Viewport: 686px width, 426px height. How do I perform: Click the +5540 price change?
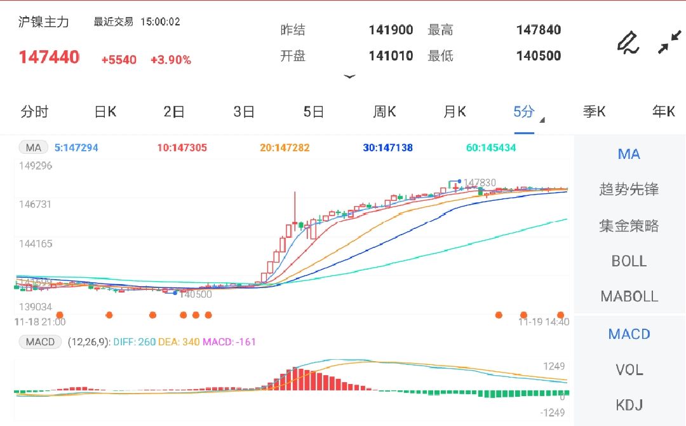tap(119, 60)
